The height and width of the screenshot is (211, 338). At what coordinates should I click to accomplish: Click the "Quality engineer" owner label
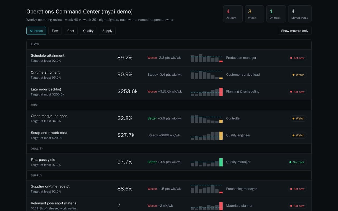tap(238, 135)
